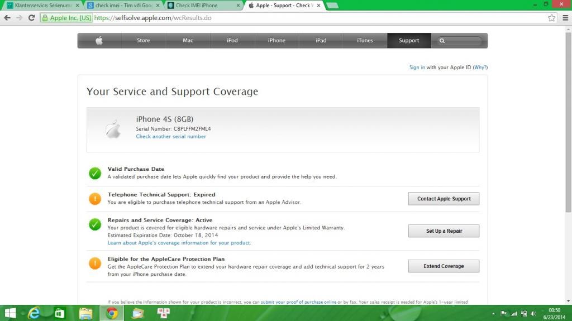
Task: Bookmark this page with the star icon
Action: (551, 18)
